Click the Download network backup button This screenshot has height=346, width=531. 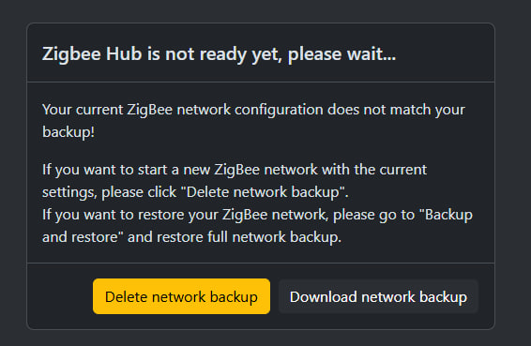click(x=378, y=296)
